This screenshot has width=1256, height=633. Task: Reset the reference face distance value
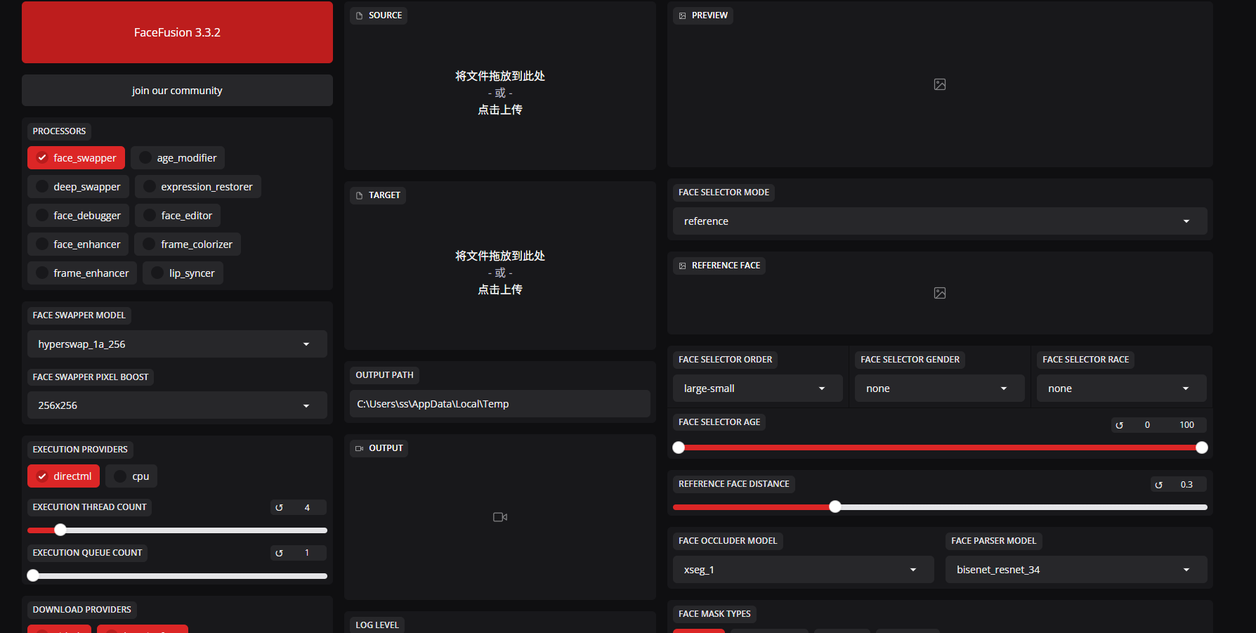[x=1159, y=485]
